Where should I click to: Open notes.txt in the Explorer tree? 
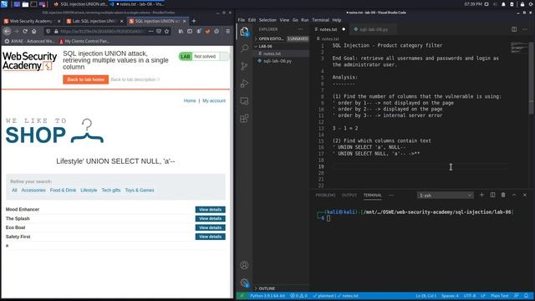272,54
